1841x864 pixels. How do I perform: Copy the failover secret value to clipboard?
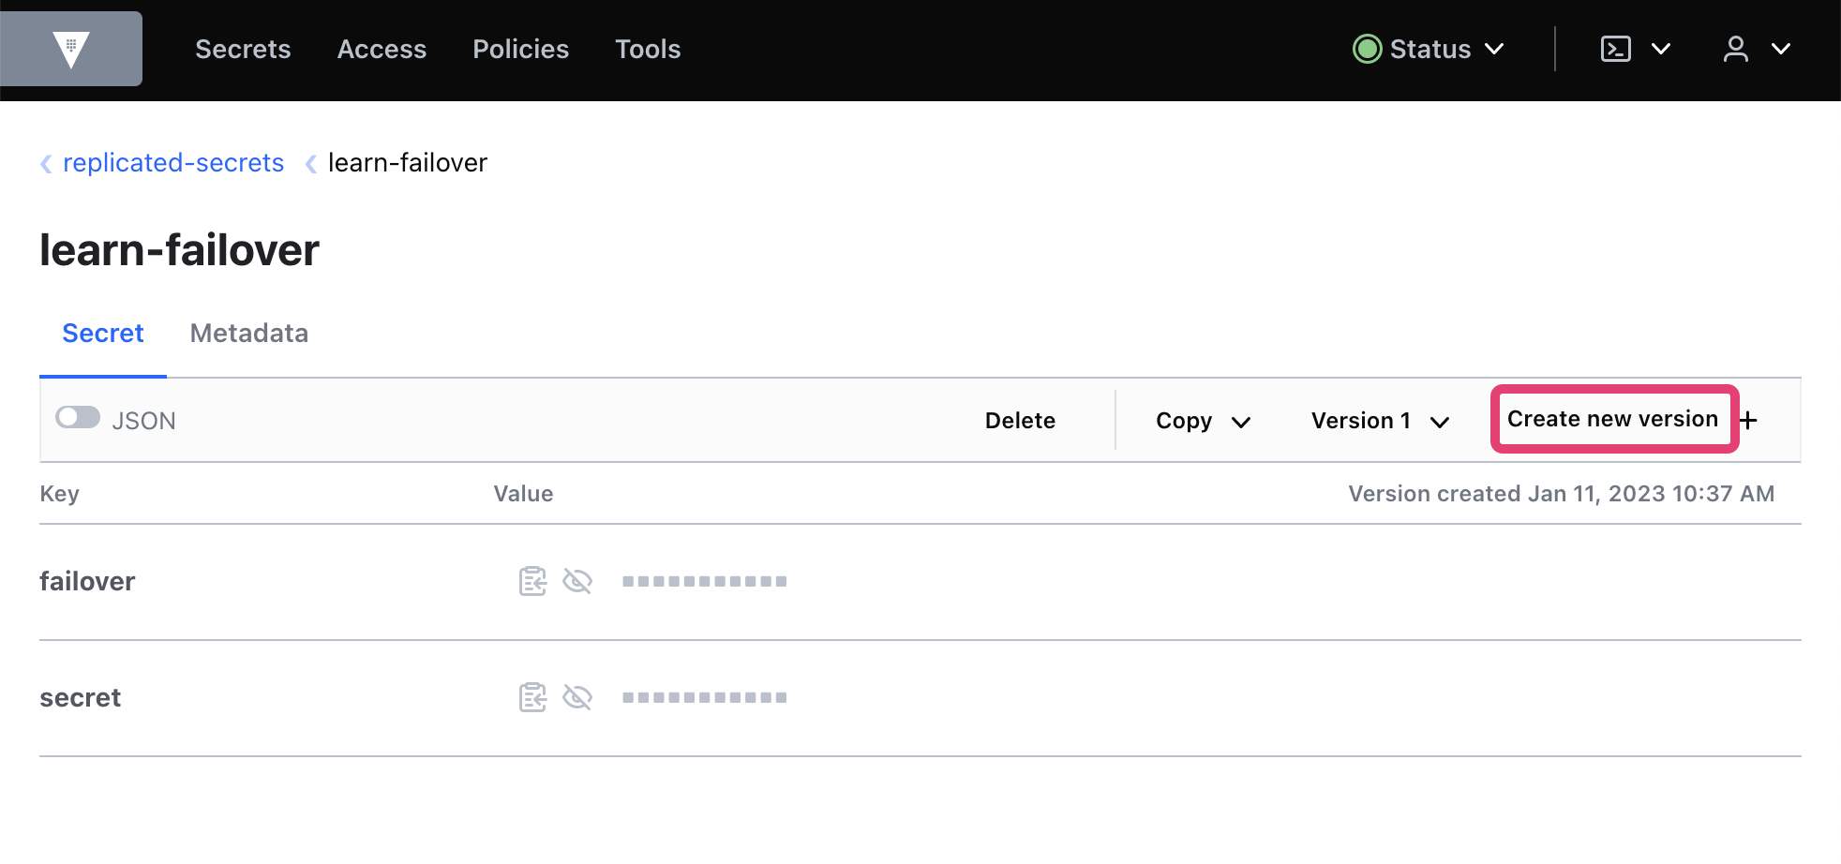point(532,581)
